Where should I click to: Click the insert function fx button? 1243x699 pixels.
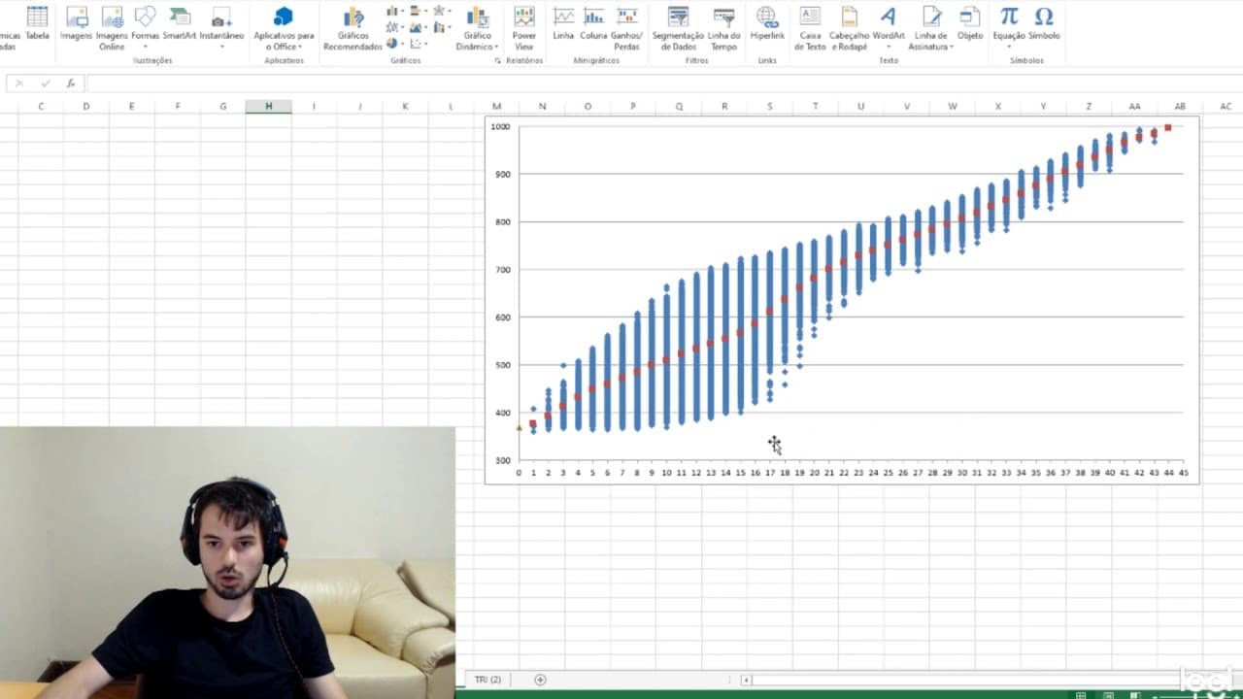pyautogui.click(x=71, y=83)
